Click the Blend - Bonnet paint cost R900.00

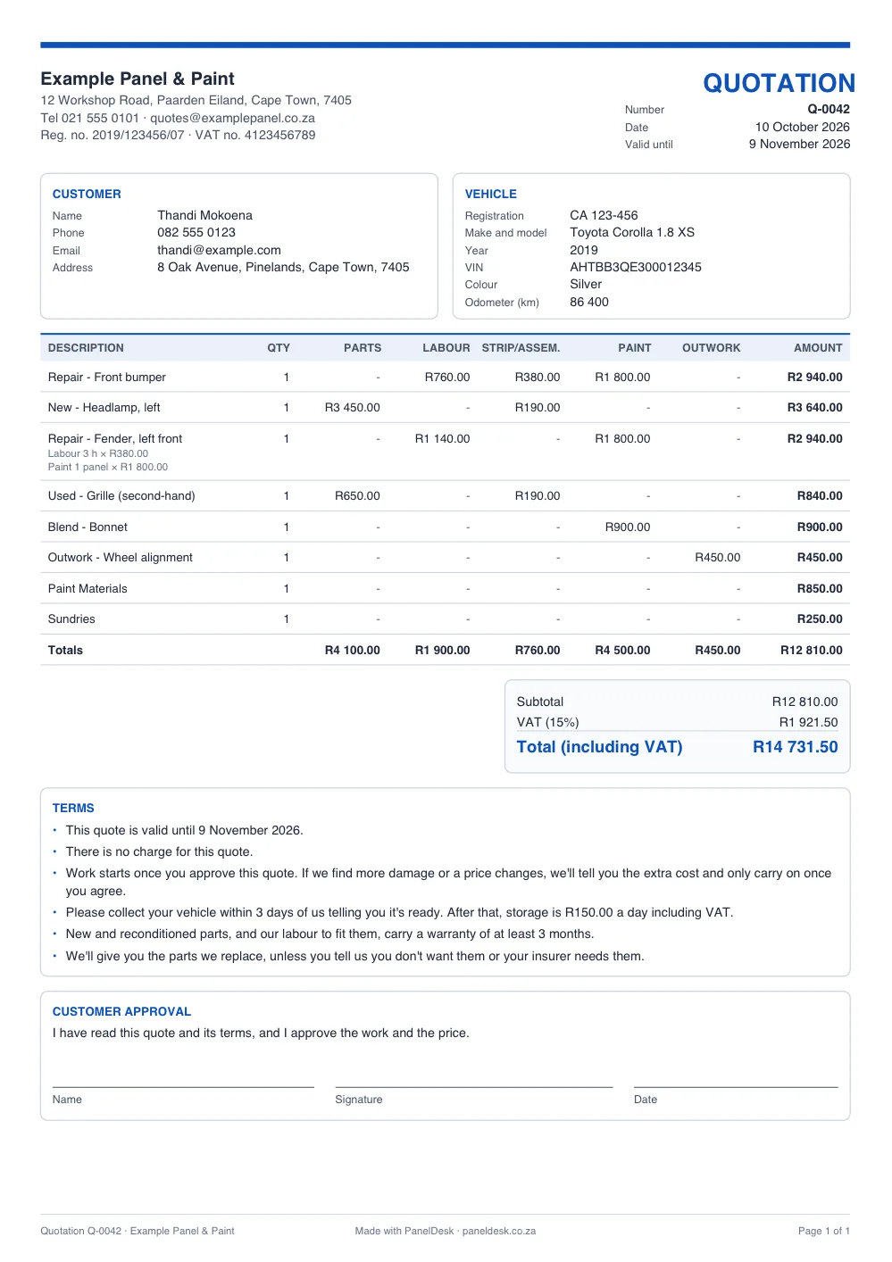[628, 527]
